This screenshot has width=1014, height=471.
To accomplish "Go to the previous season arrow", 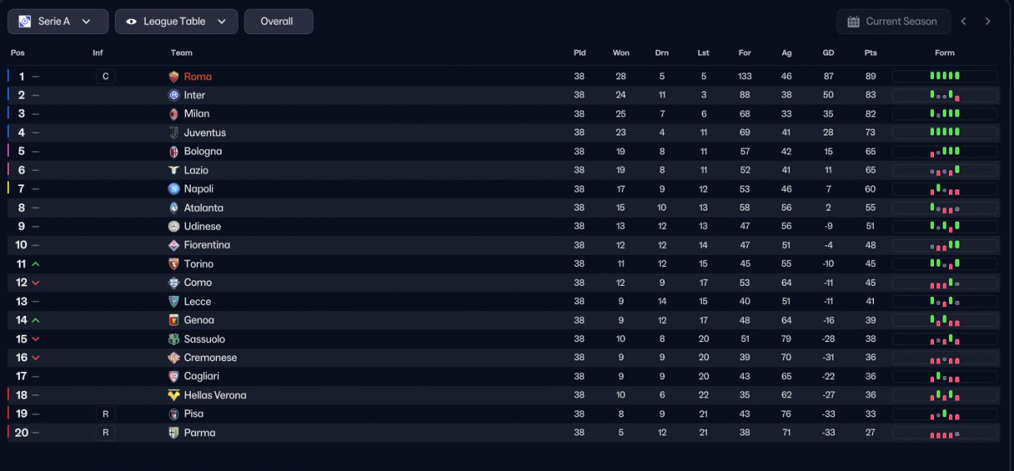I will (963, 21).
